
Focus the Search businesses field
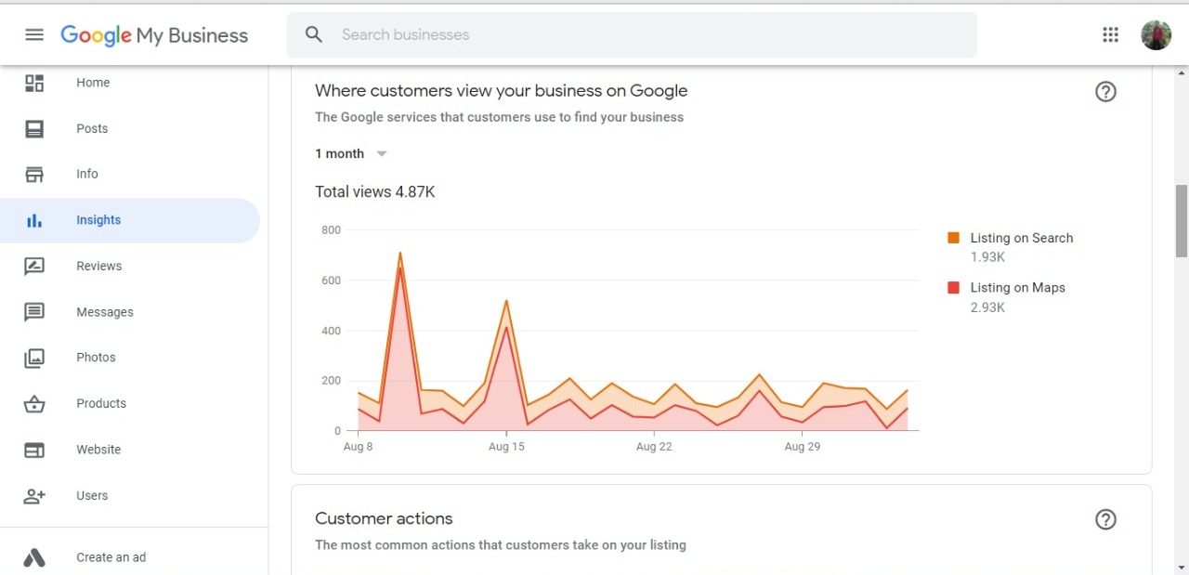click(x=632, y=35)
